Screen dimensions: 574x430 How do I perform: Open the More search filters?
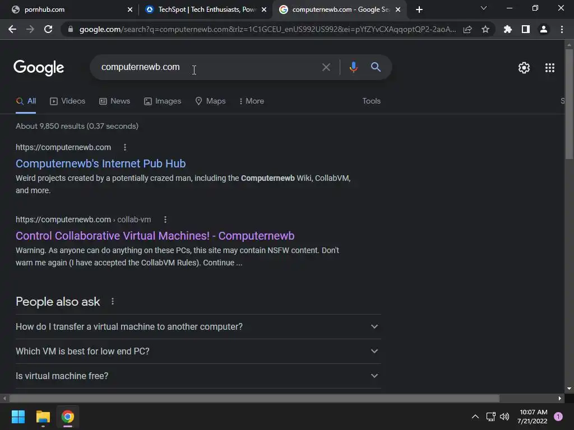click(x=251, y=101)
